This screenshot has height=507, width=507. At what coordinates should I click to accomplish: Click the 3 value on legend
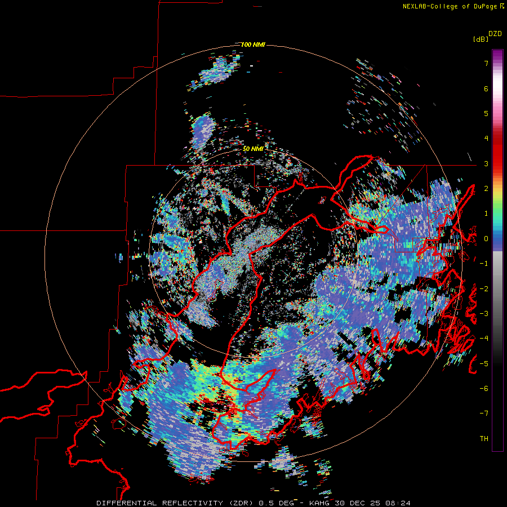click(x=486, y=163)
